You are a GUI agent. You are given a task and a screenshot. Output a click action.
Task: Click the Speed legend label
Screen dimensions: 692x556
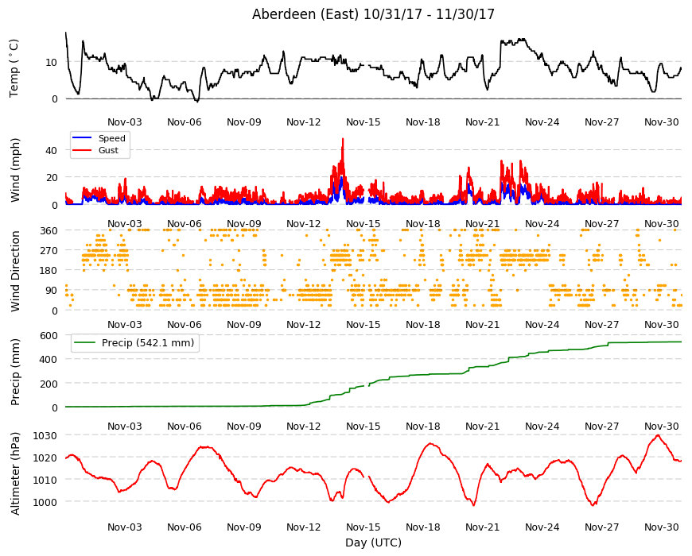coord(111,138)
